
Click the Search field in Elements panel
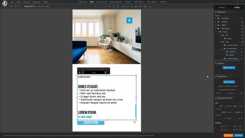[228, 16]
